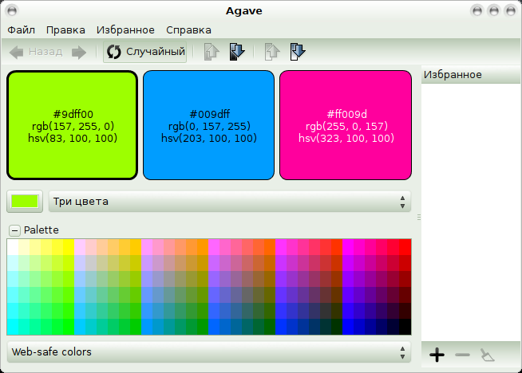The width and height of the screenshot is (522, 373).
Task: Click the remove favorite minus icon
Action: pyautogui.click(x=462, y=355)
